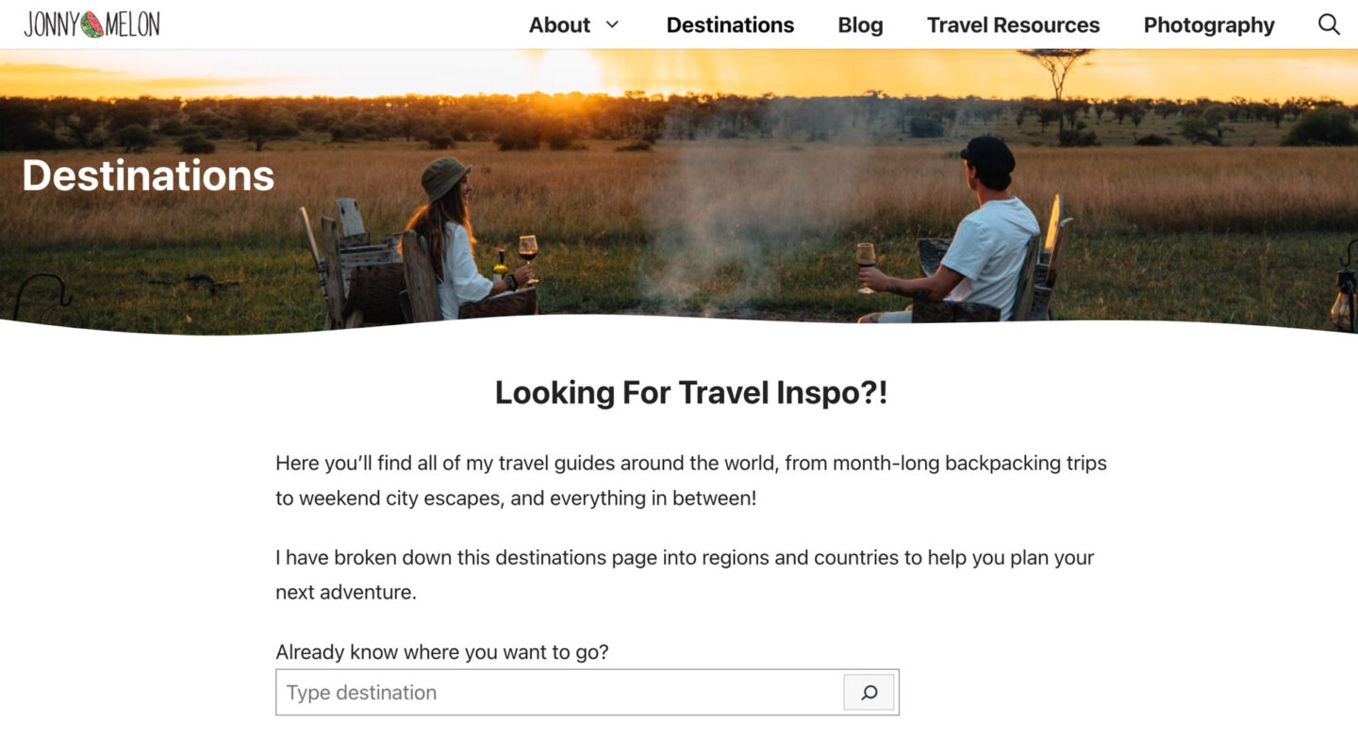Click the watermelon icon in Jonny Melon logo
This screenshot has height=753, width=1358.
pyautogui.click(x=92, y=25)
